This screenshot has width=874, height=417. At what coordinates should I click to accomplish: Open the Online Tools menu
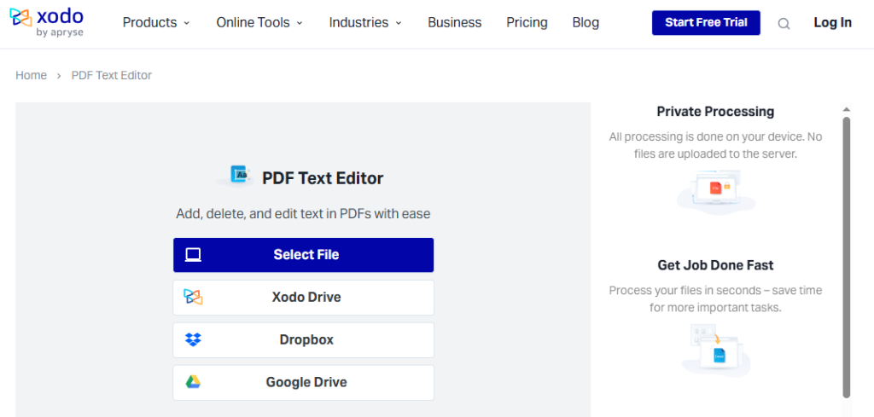(259, 23)
